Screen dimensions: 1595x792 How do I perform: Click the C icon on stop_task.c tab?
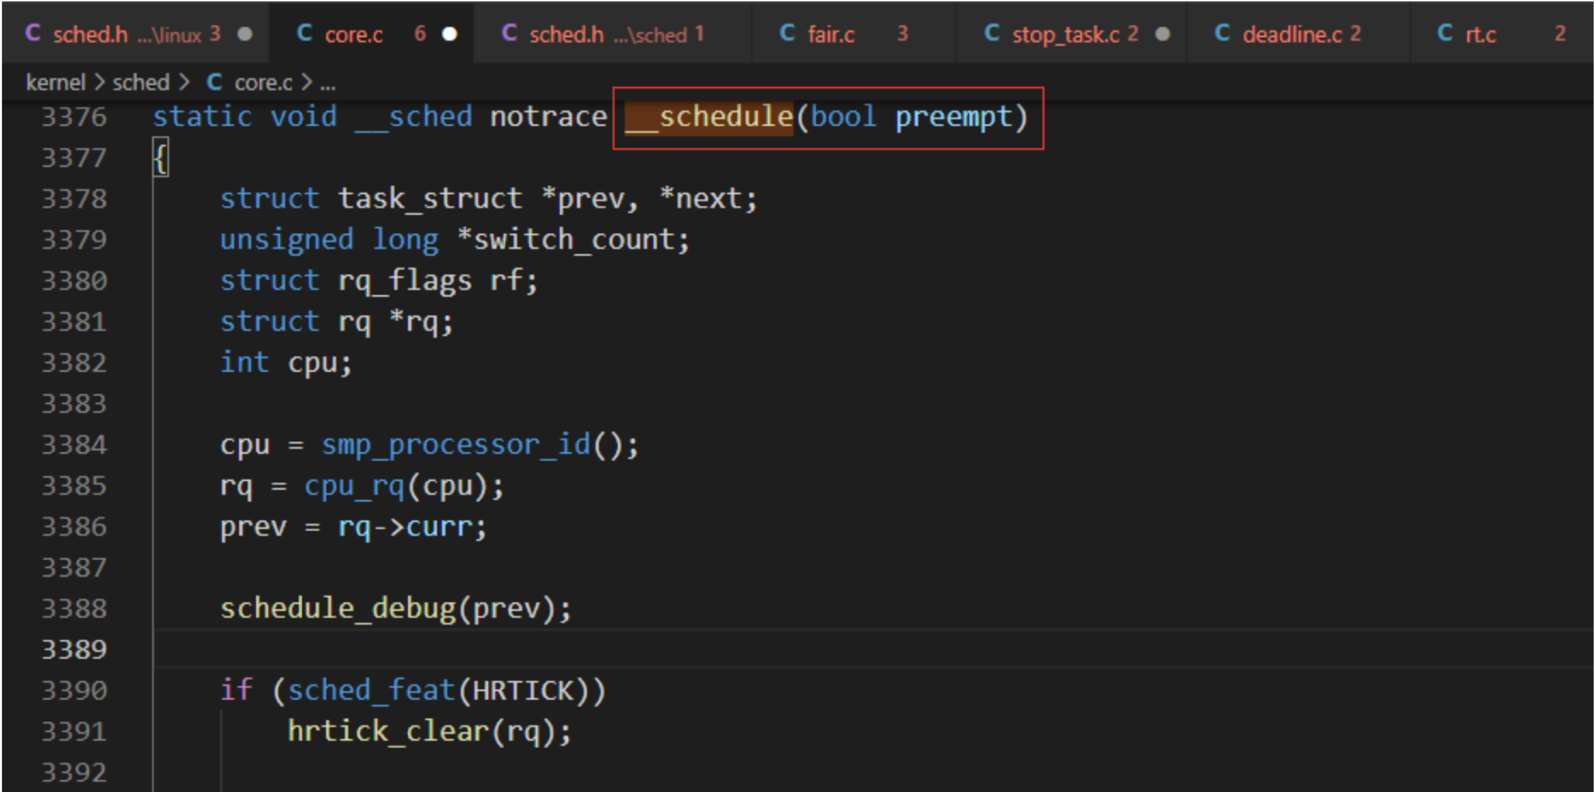(992, 33)
